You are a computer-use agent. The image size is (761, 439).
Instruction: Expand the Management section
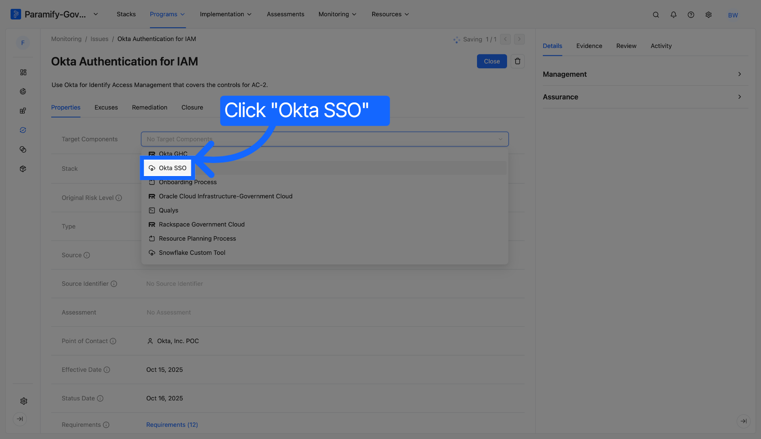[645, 74]
